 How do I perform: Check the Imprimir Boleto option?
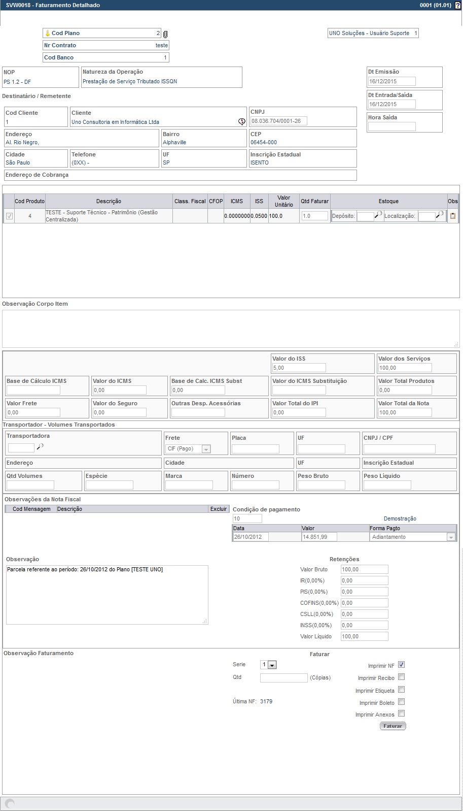401,702
